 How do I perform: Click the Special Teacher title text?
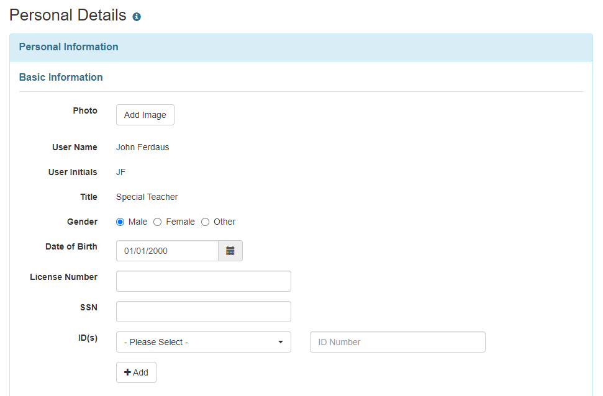pyautogui.click(x=147, y=197)
